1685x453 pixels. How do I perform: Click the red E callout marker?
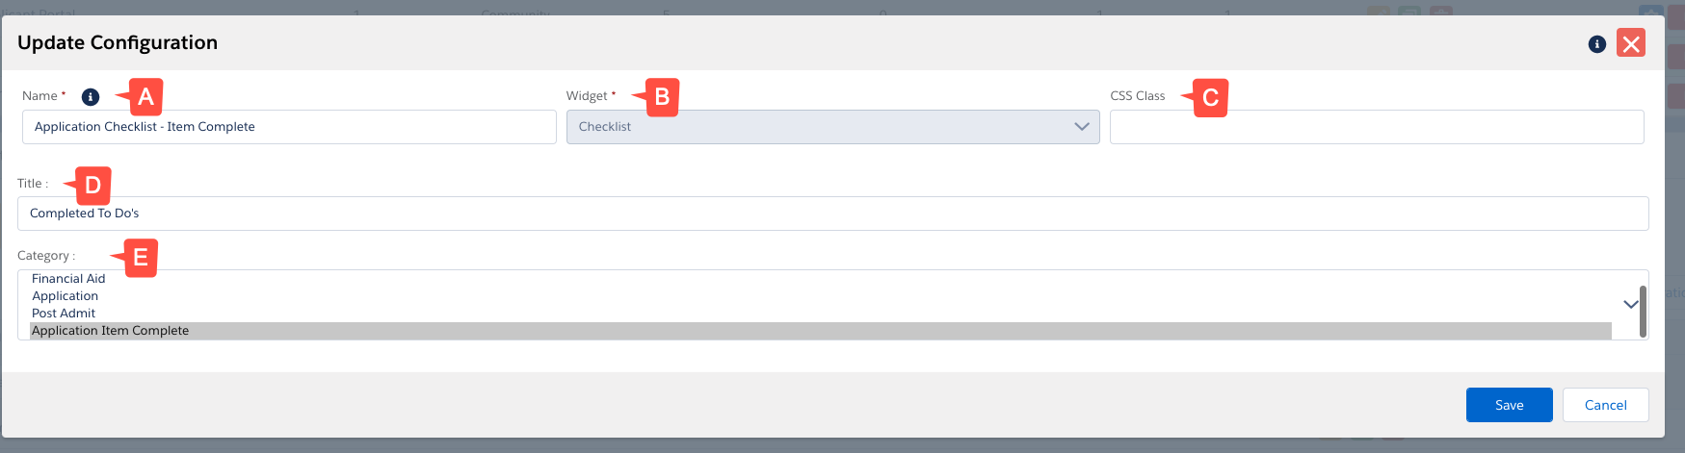click(x=140, y=258)
